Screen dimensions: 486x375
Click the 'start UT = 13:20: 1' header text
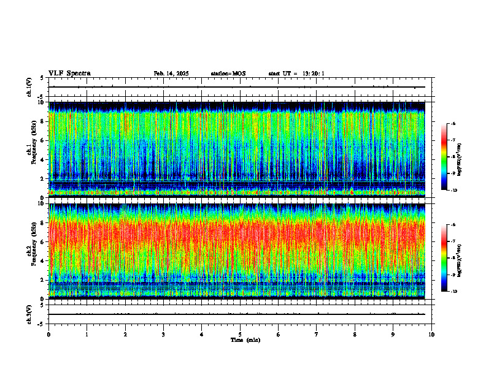coord(296,74)
